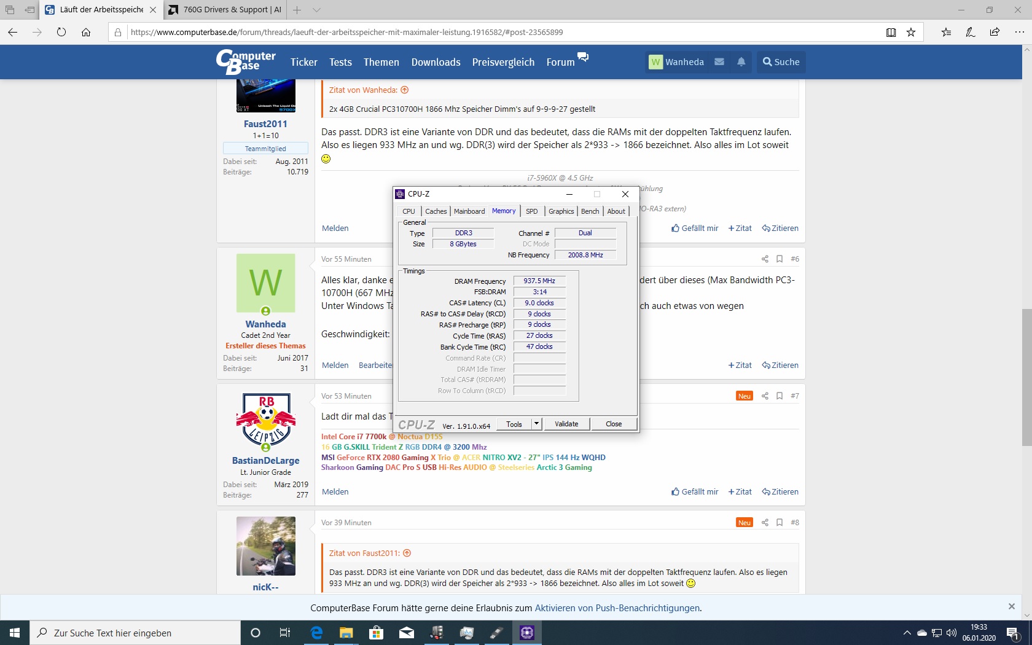Open the Downloads section

436,62
